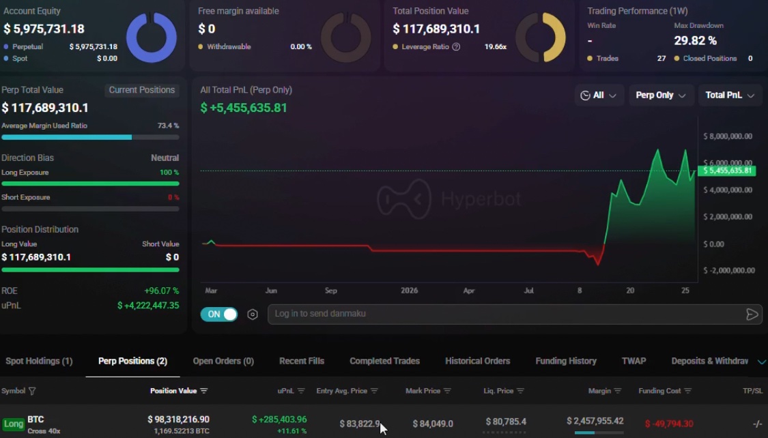The width and height of the screenshot is (768, 438).
Task: View the Completed Trades tab
Action: [x=384, y=361]
